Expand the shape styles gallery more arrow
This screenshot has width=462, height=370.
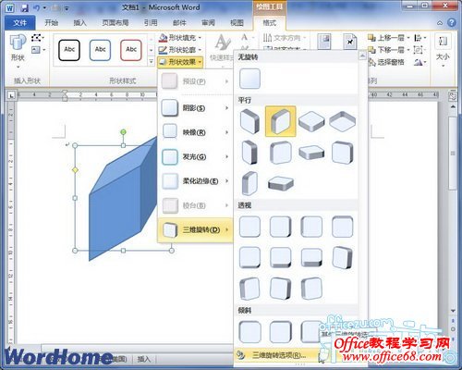tap(151, 62)
